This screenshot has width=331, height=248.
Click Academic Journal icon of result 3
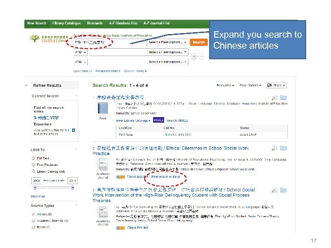pyautogui.click(x=103, y=212)
